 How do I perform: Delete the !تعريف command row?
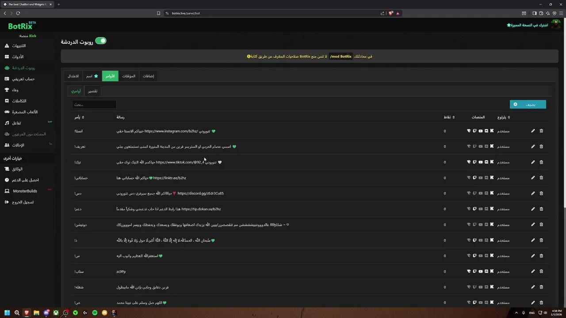[541, 146]
